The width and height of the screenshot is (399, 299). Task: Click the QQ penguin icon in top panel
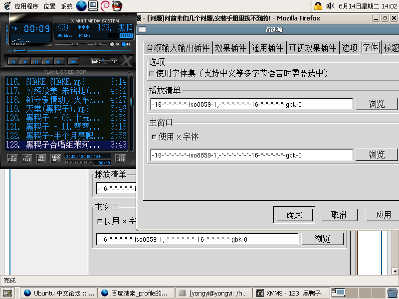[117, 6]
